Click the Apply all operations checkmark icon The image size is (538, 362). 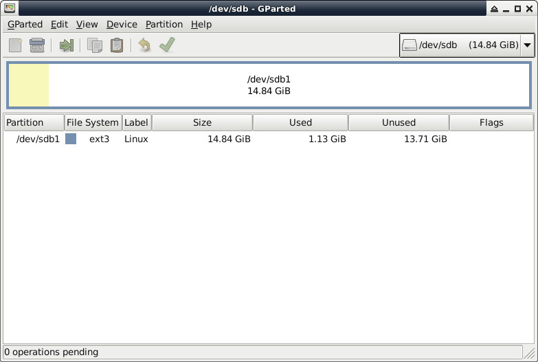168,45
